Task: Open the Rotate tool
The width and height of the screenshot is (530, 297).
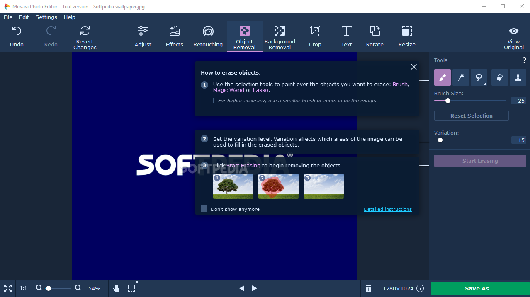Action: 375,36
